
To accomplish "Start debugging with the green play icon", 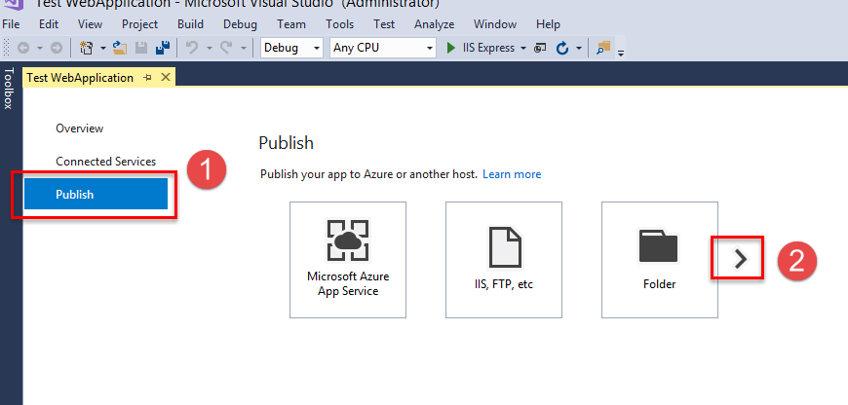I will tap(451, 48).
